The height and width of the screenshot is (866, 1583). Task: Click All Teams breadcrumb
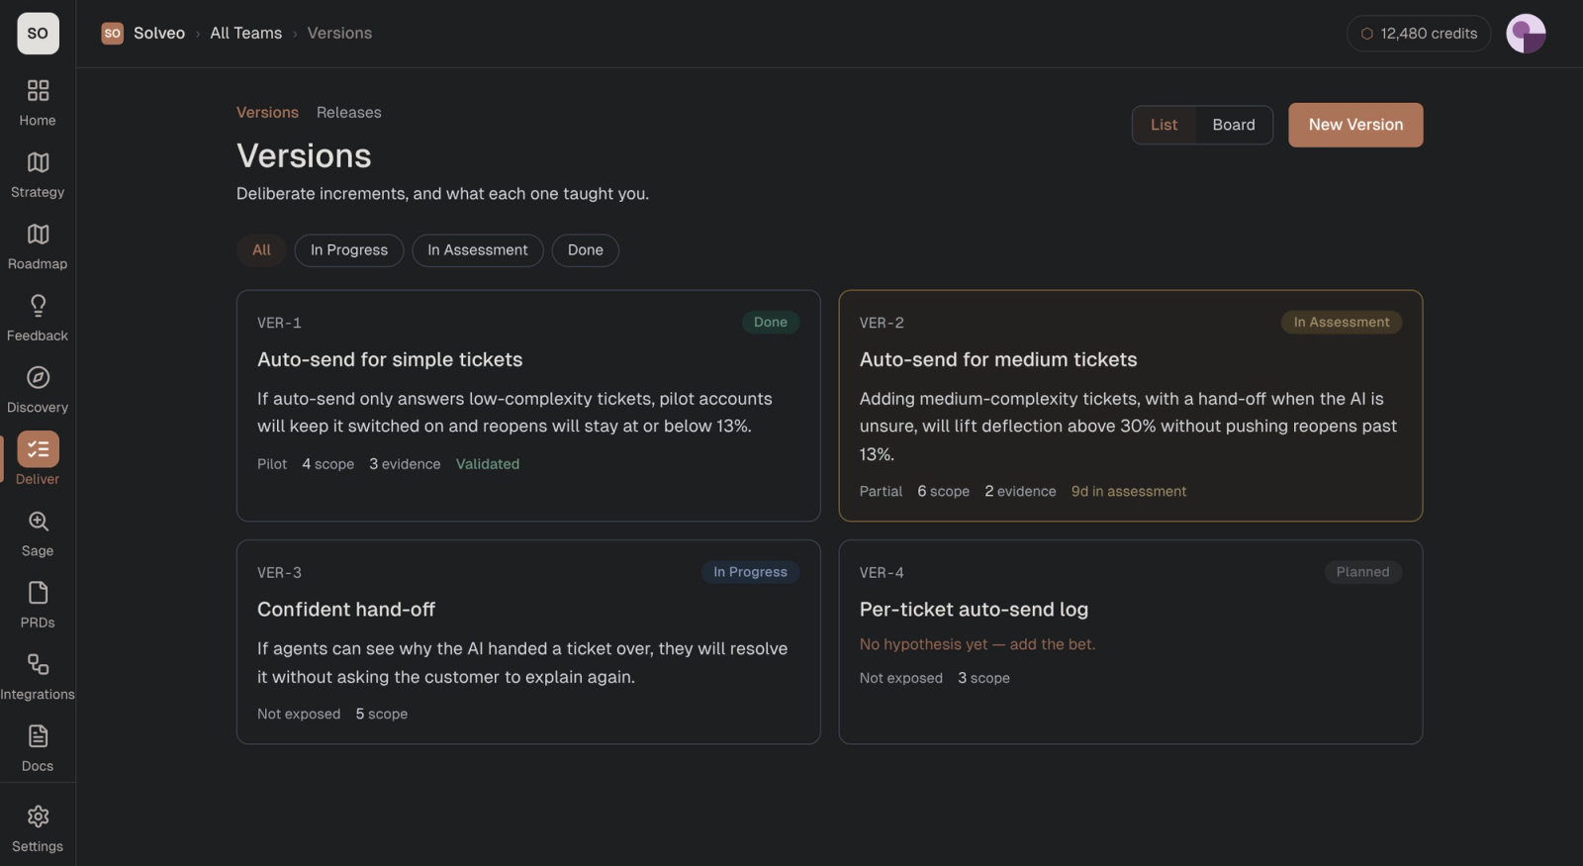(x=245, y=33)
